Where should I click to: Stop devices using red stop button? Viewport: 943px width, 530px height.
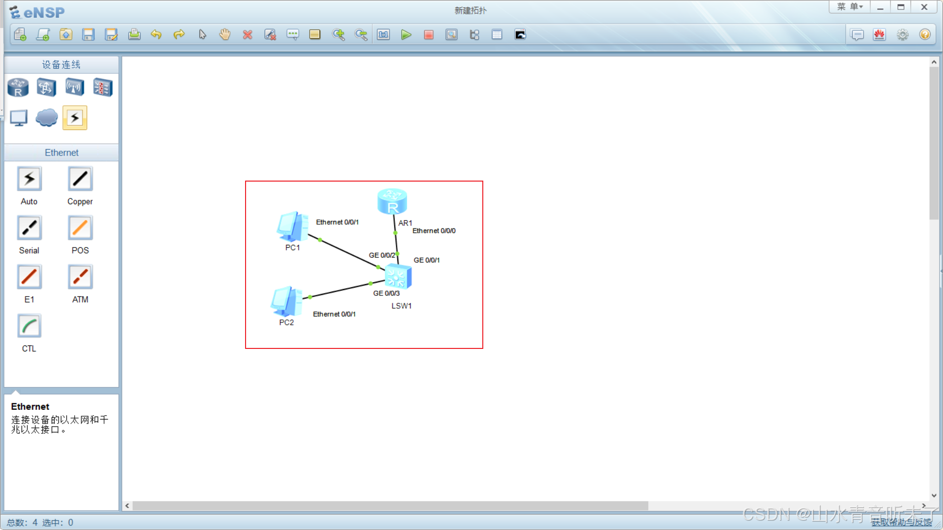click(429, 35)
